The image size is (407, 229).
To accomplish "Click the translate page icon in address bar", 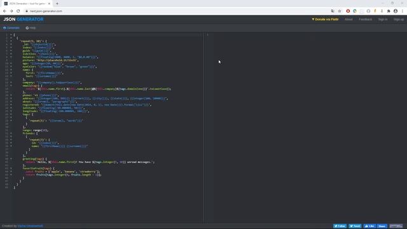I will pyautogui.click(x=333, y=11).
